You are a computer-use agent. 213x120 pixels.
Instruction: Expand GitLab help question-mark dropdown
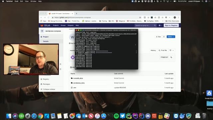pos(160,25)
